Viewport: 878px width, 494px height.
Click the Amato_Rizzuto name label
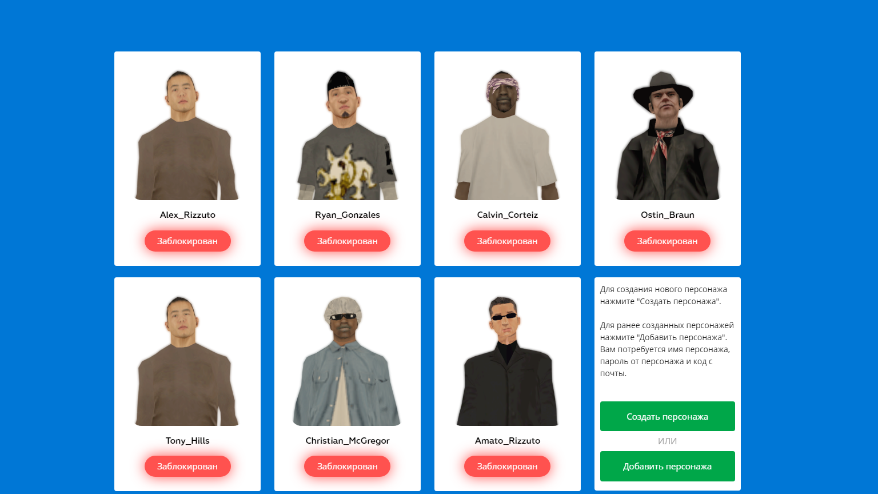click(x=508, y=441)
